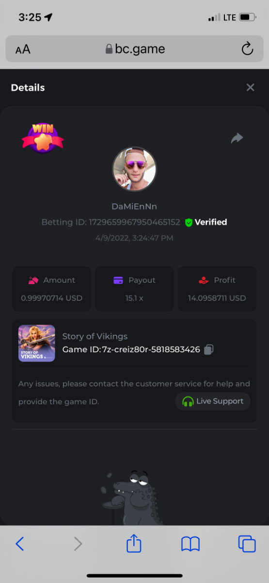
Task: Tap the share arrow icon
Action: coord(237,138)
